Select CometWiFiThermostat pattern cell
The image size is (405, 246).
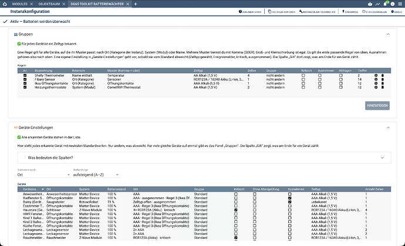[124, 87]
